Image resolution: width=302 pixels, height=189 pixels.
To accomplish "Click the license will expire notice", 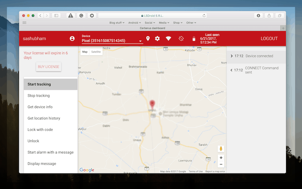I will 46,55.
